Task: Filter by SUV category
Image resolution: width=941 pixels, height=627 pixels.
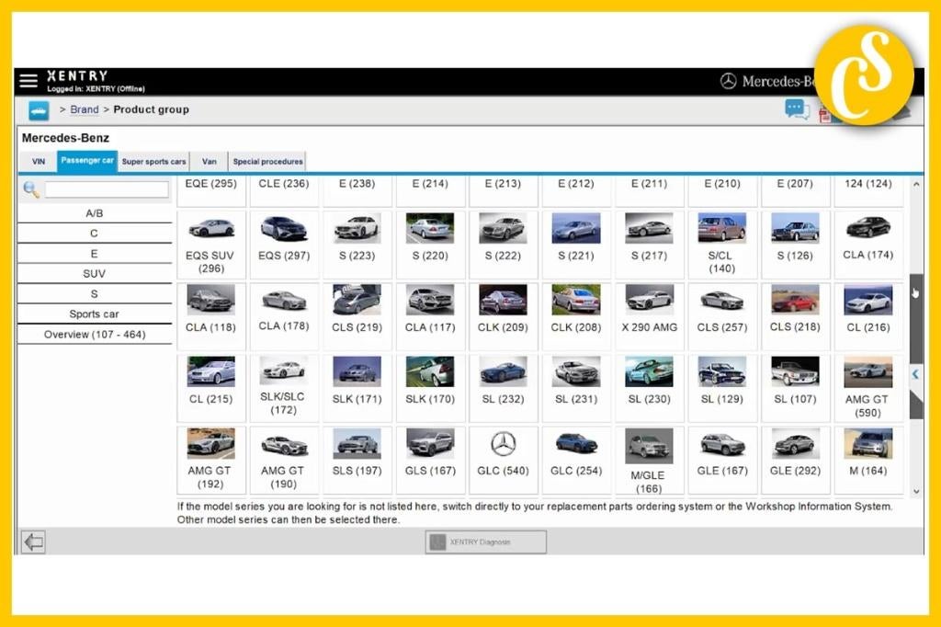Action: click(x=95, y=273)
